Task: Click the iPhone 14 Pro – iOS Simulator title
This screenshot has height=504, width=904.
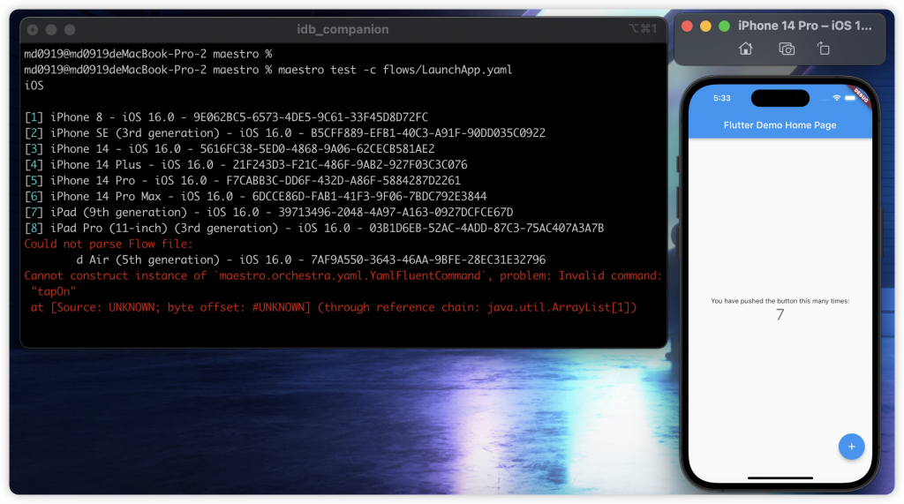Action: click(x=805, y=26)
